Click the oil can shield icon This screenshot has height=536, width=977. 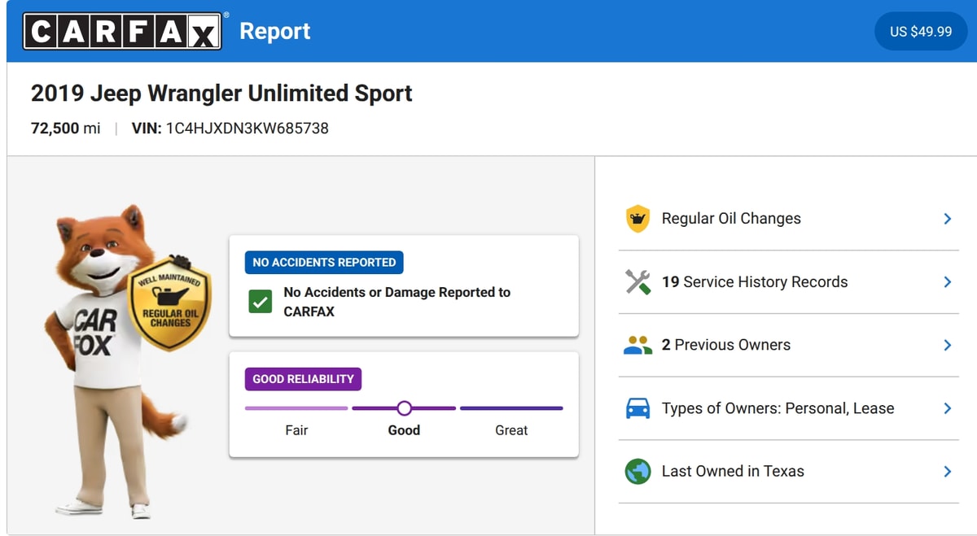pos(637,219)
